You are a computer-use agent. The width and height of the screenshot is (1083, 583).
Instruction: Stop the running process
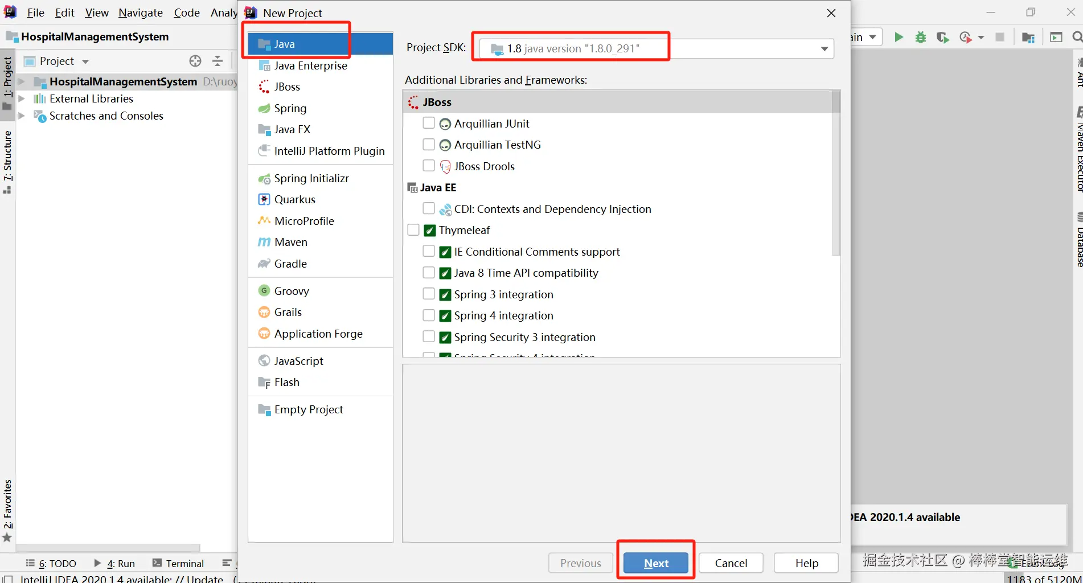point(999,37)
